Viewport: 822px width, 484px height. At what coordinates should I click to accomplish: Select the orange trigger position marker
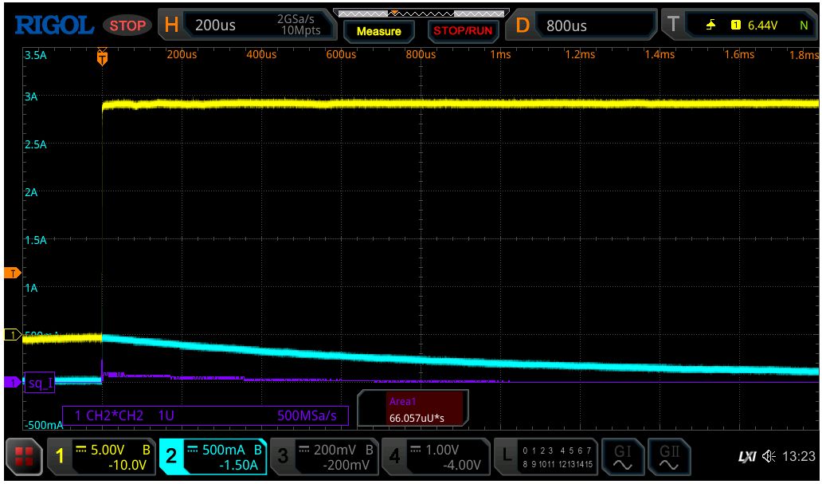point(101,57)
